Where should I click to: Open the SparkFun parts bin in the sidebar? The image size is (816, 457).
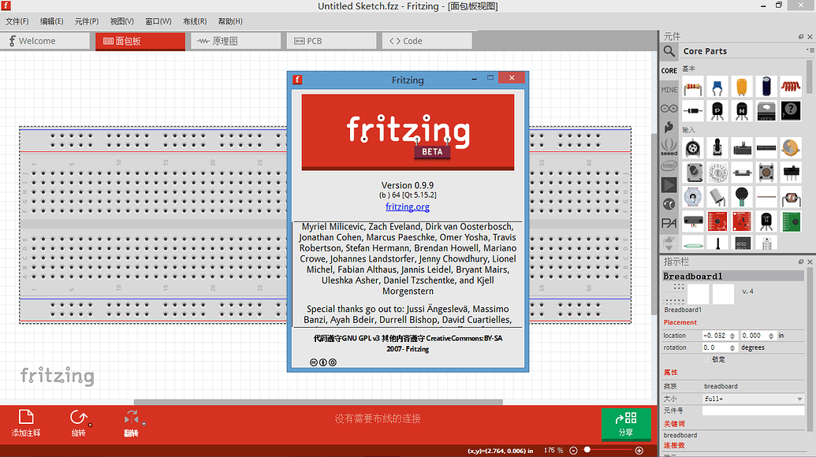tap(668, 127)
